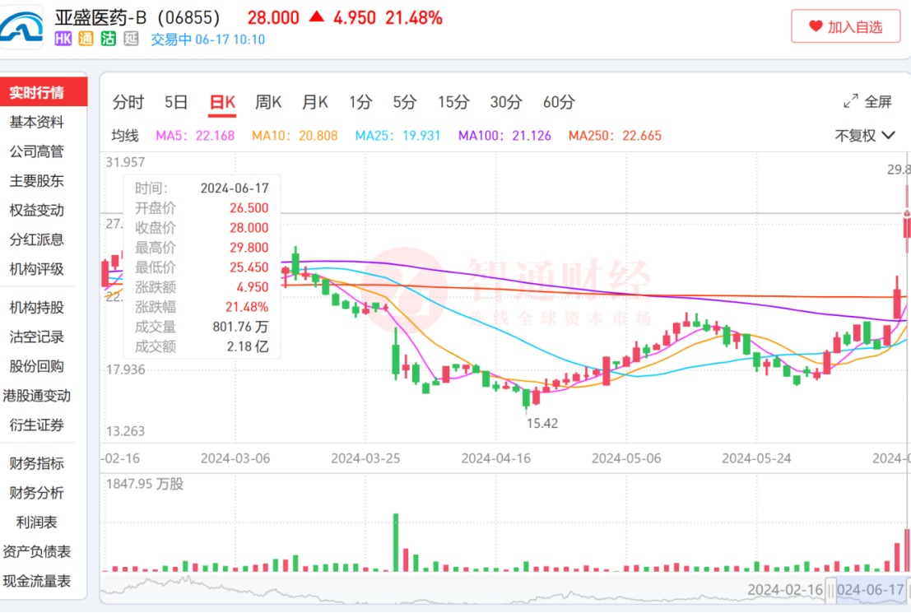
Task: Toggle the MA250 moving average legend
Action: point(616,136)
